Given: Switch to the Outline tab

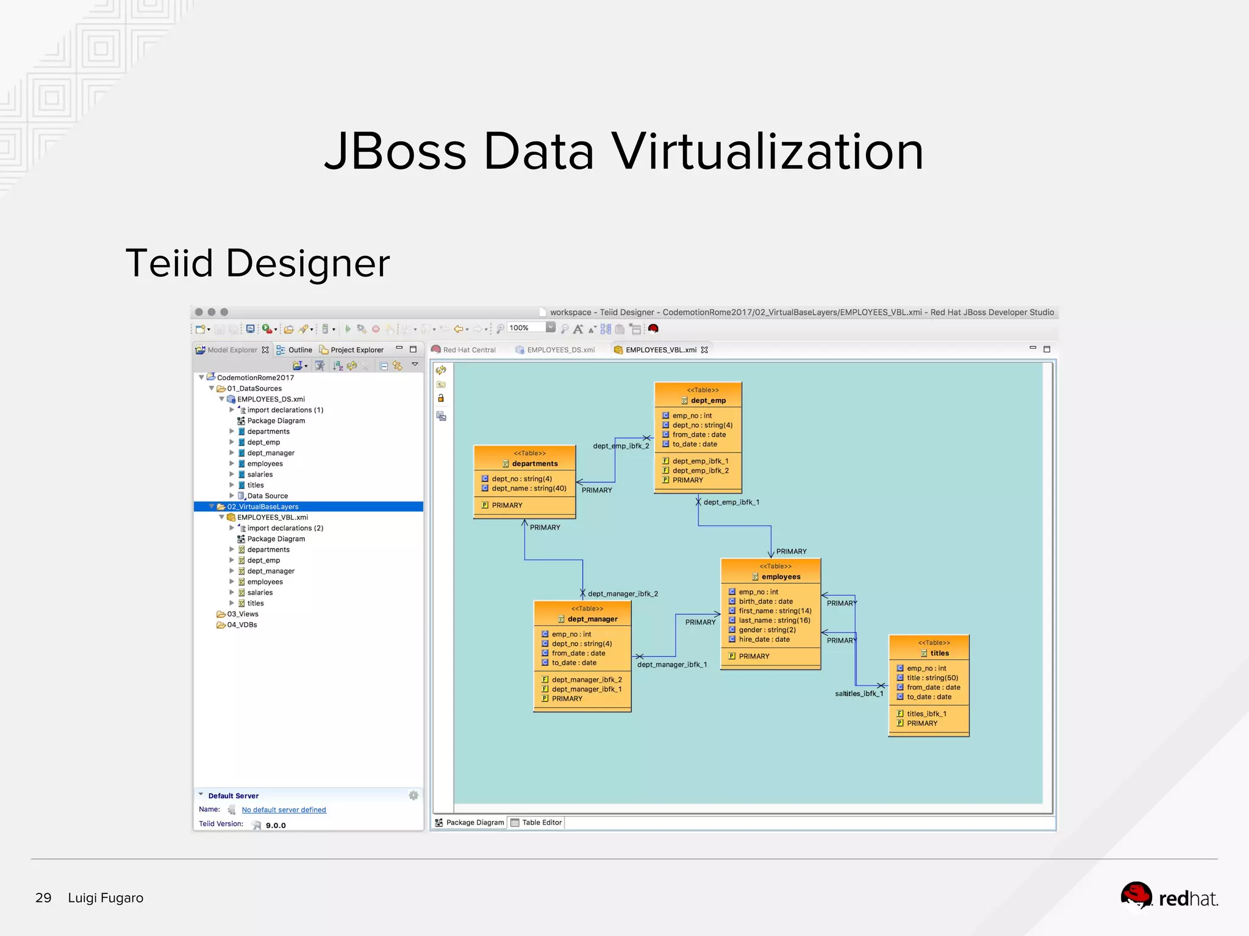Looking at the screenshot, I should coord(294,350).
